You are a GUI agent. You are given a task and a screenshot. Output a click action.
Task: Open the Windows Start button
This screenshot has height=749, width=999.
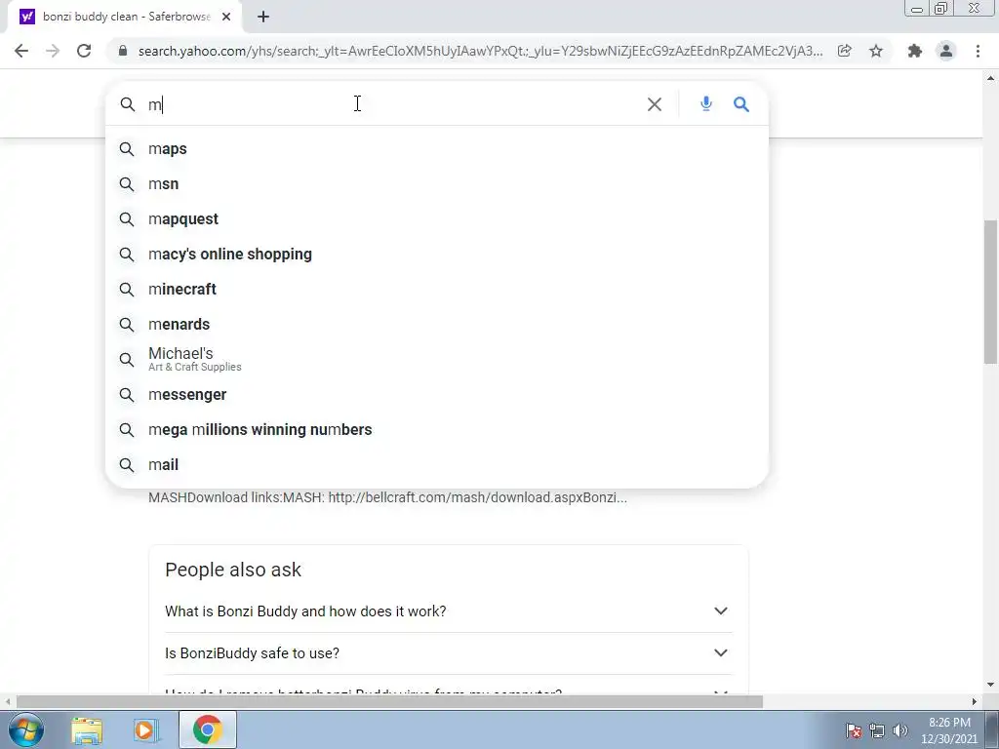point(26,729)
